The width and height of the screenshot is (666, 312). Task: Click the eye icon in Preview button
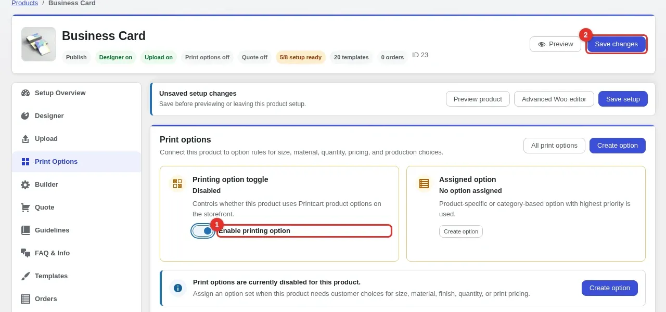click(542, 44)
